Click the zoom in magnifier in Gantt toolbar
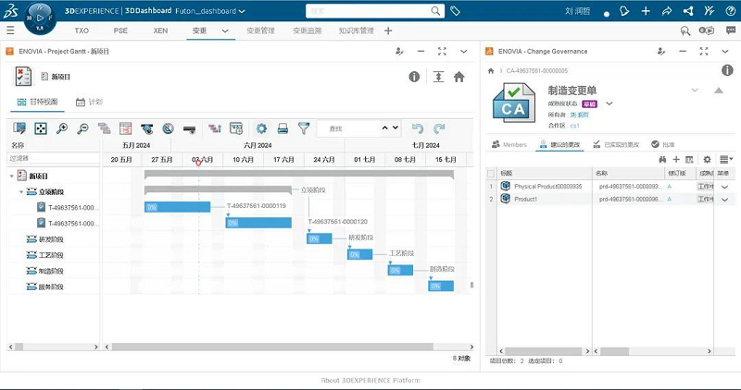This screenshot has width=741, height=390. click(x=62, y=128)
